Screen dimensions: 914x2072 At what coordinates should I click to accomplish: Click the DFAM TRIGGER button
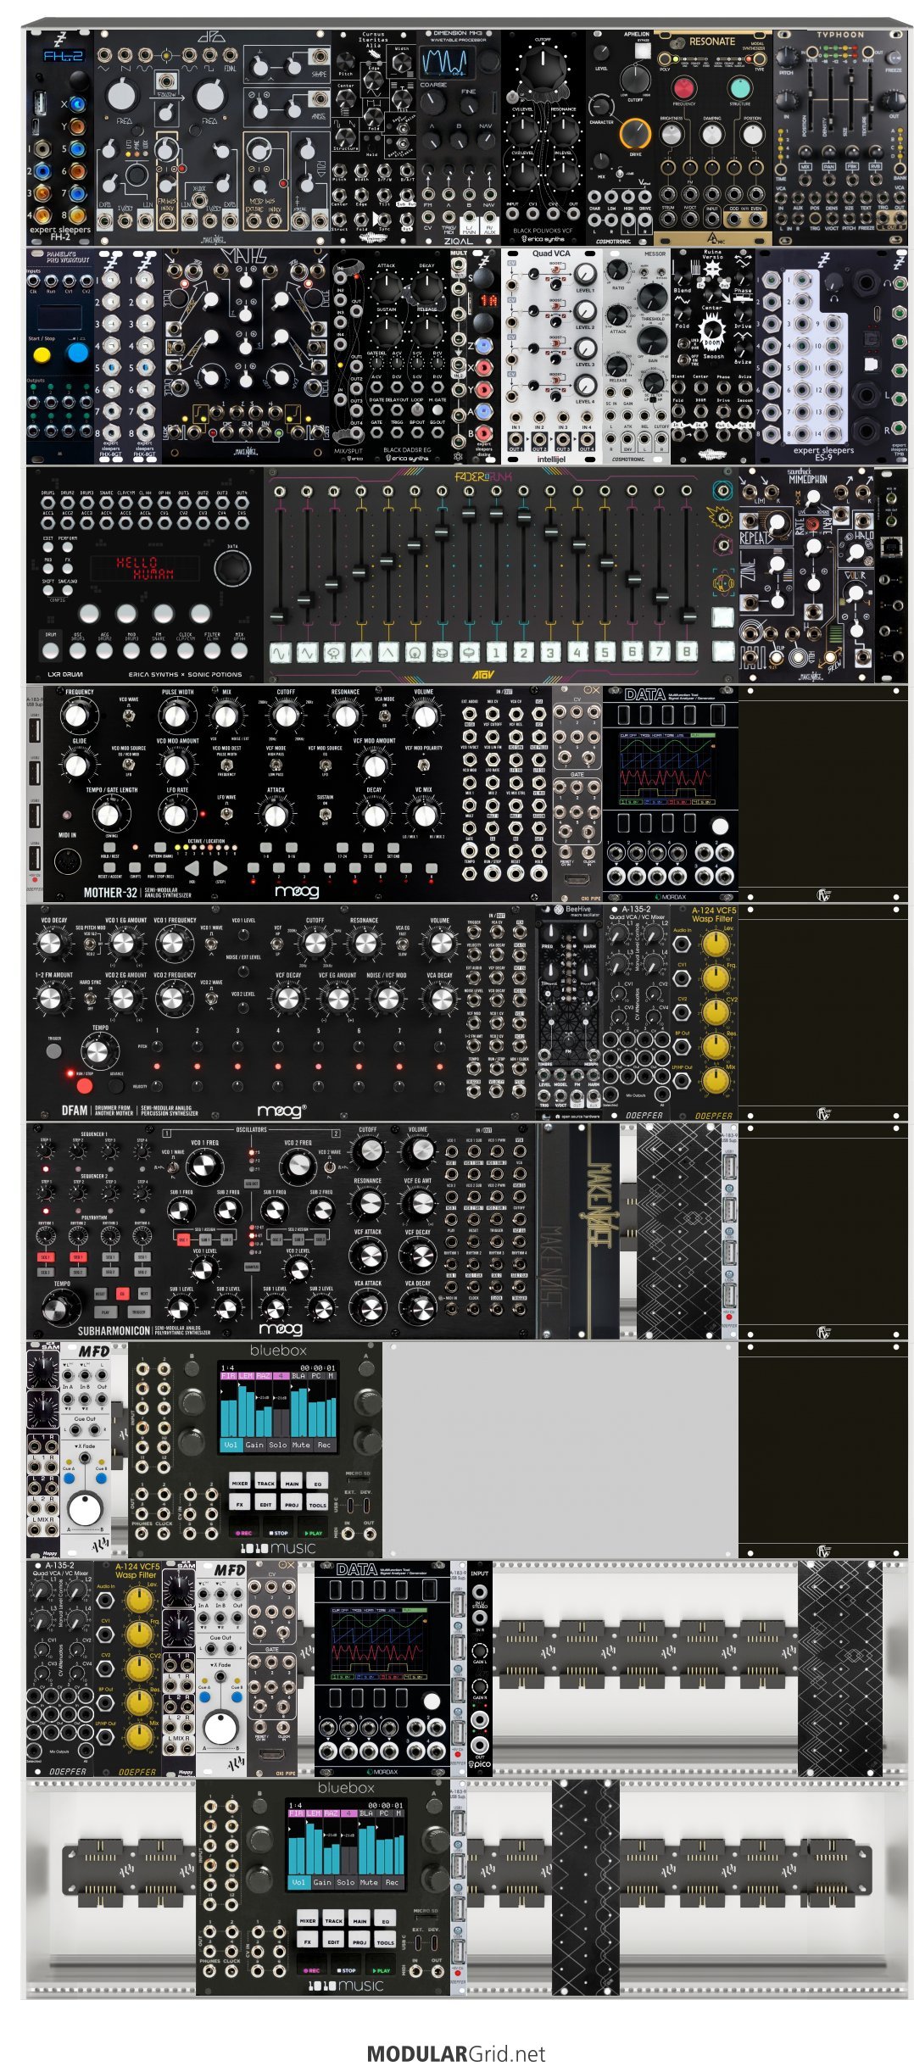click(x=53, y=1051)
